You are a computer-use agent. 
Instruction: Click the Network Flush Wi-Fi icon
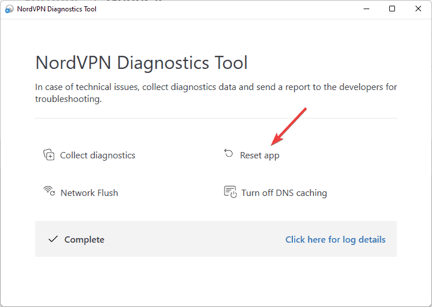point(49,191)
